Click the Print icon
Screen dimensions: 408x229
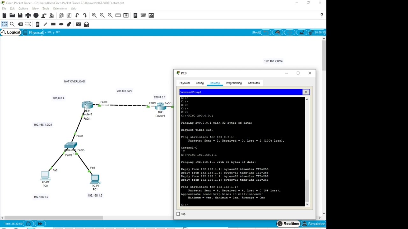click(x=28, y=15)
